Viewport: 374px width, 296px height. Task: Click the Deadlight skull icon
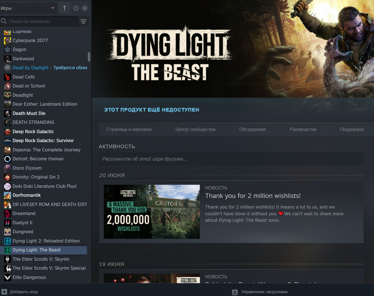[x=7, y=95]
